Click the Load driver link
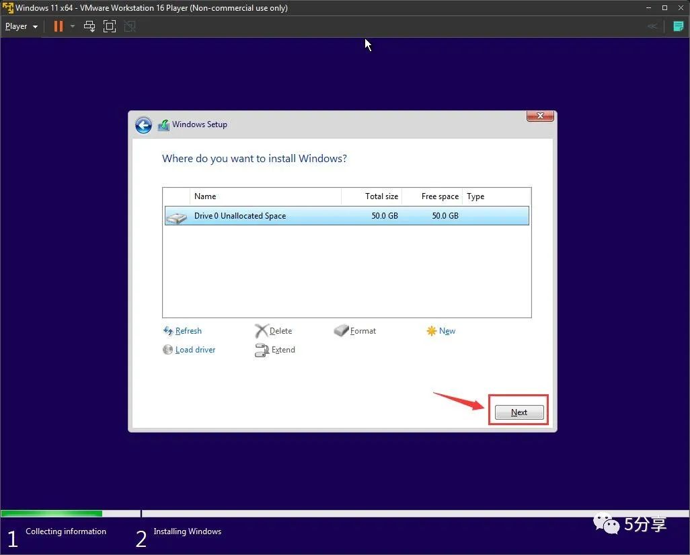The width and height of the screenshot is (690, 555). [196, 350]
